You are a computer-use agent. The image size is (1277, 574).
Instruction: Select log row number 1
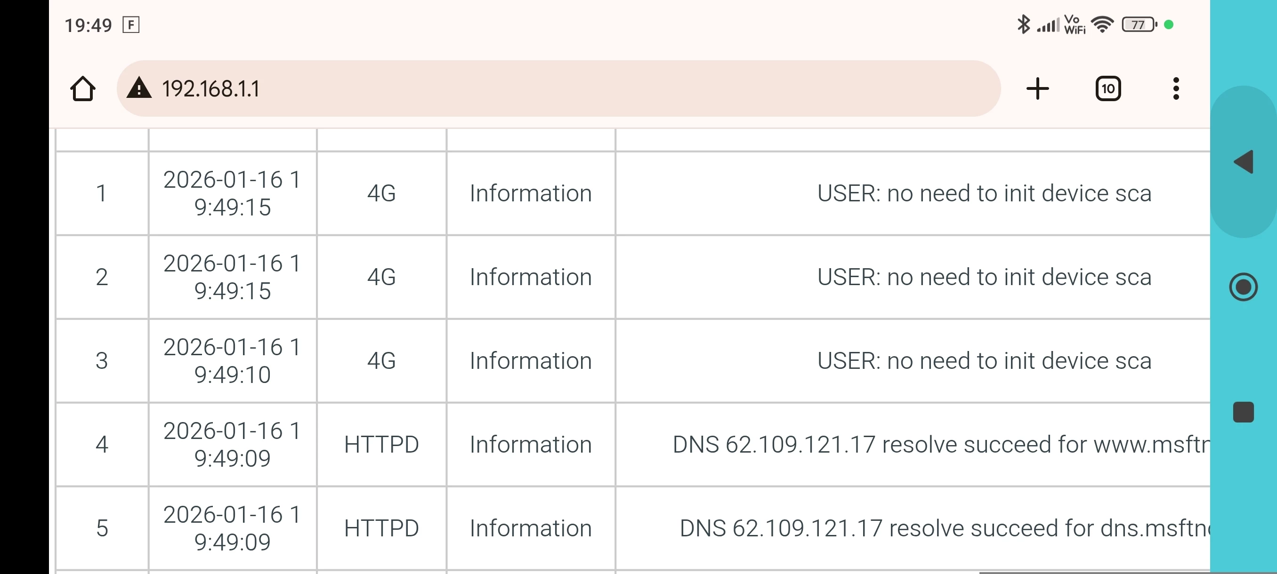pyautogui.click(x=102, y=193)
